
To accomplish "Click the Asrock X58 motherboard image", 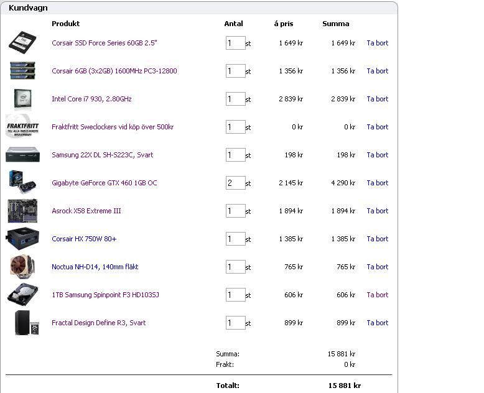I will click(22, 211).
